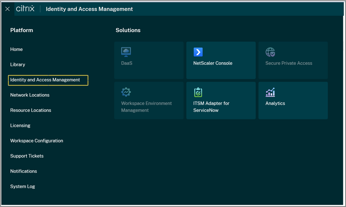Open Notifications from Platform menu

(x=24, y=171)
